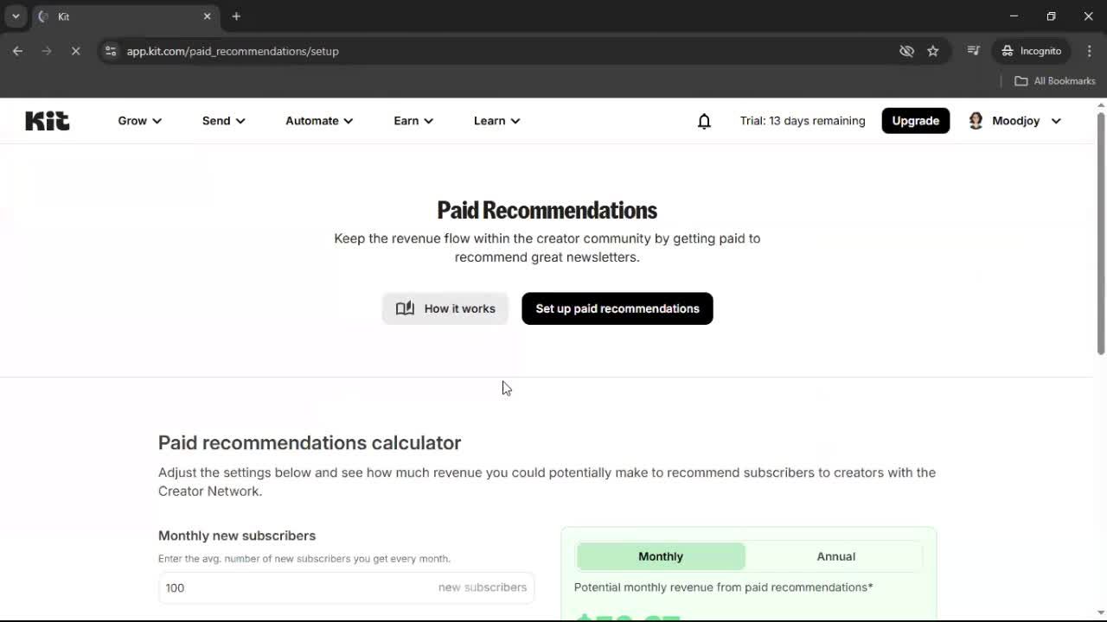The height and width of the screenshot is (622, 1107).
Task: Toggle the hidden-eye icon in the address bar
Action: (906, 51)
